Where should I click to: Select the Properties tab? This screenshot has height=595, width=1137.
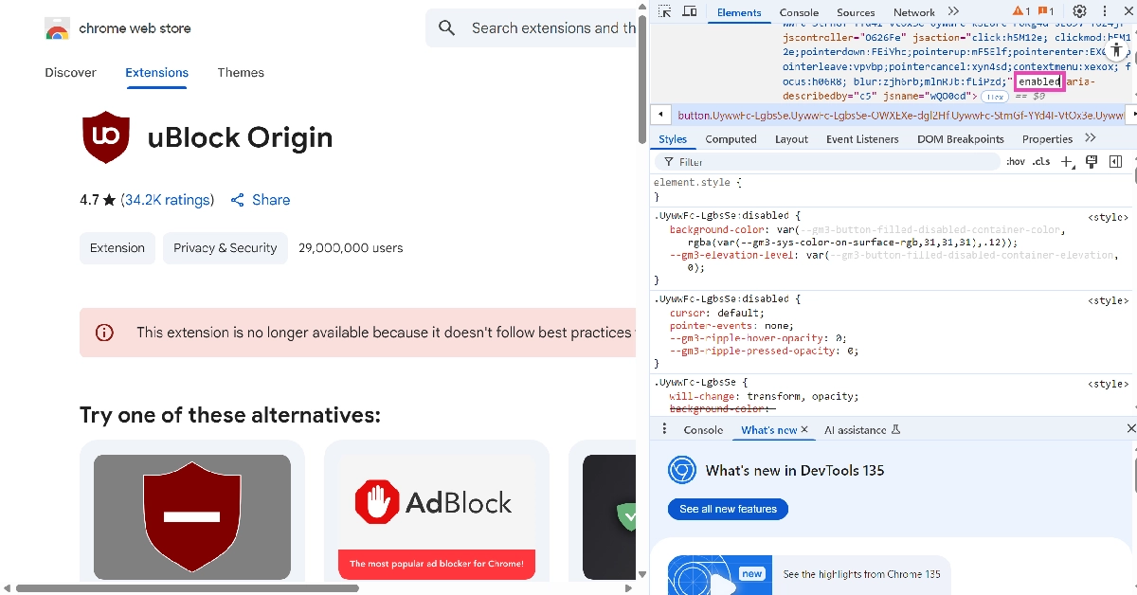click(x=1047, y=139)
